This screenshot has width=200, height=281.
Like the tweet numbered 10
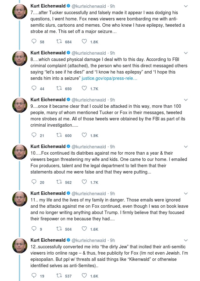(x=84, y=182)
